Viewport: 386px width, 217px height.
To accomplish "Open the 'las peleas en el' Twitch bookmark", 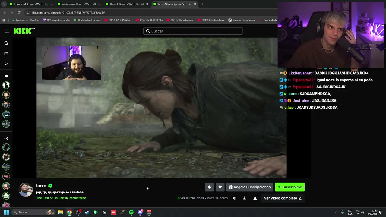I will [56, 20].
